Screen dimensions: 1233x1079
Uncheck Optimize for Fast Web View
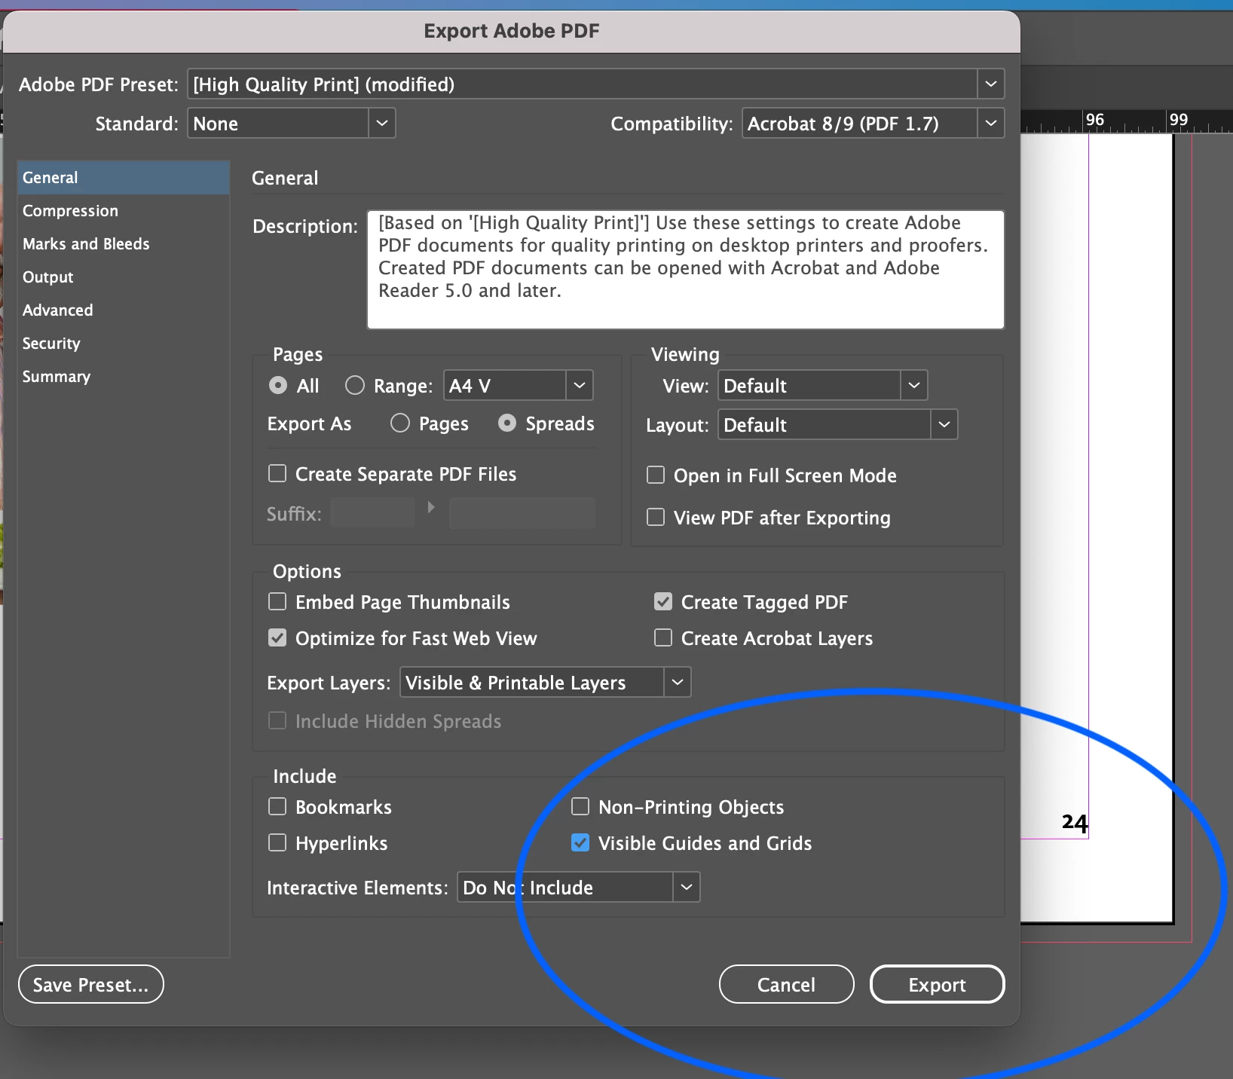pos(277,637)
